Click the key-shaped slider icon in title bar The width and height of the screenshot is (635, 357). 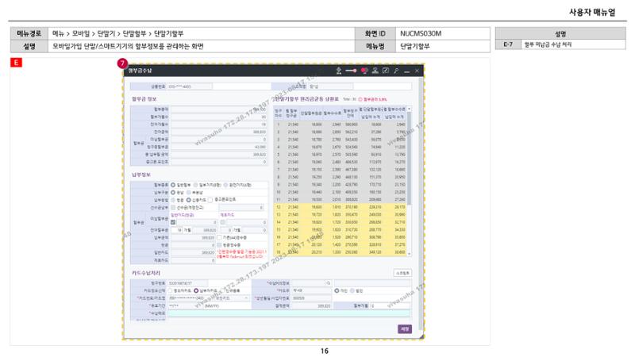(x=351, y=71)
